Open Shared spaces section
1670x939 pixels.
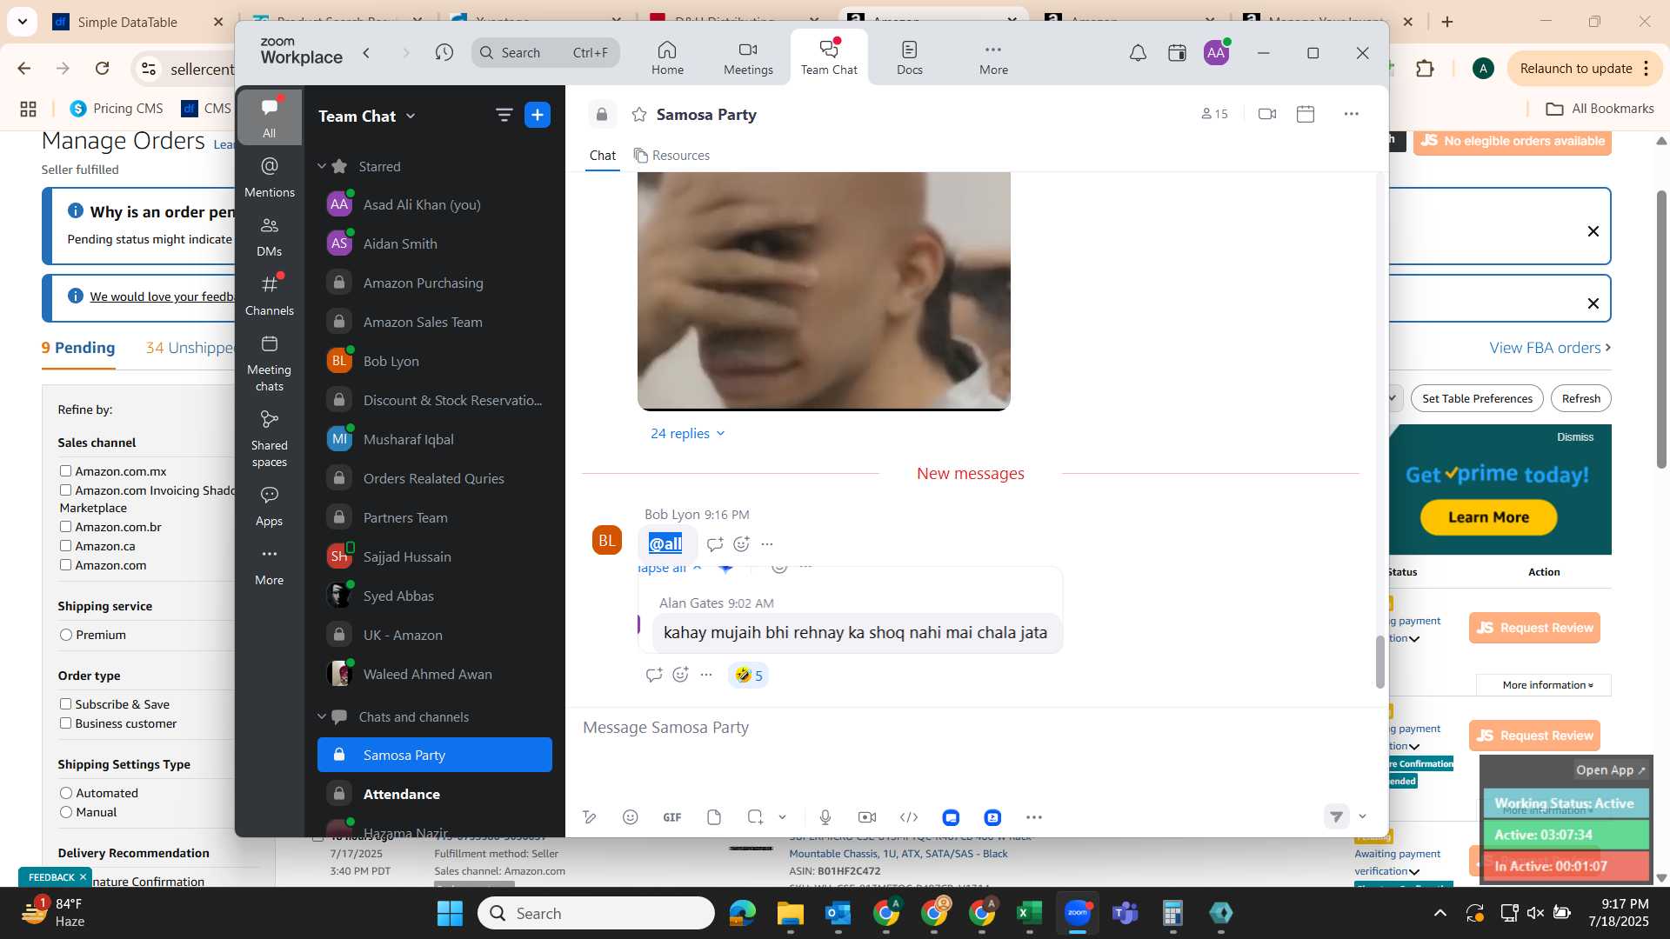coord(269,439)
